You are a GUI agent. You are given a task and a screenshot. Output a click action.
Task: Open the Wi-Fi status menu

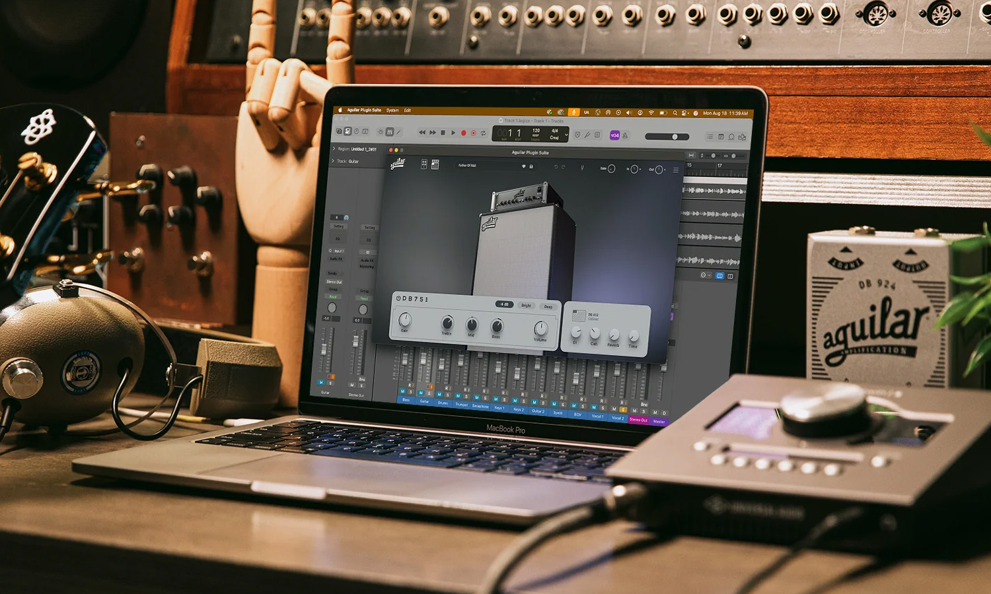(x=651, y=113)
